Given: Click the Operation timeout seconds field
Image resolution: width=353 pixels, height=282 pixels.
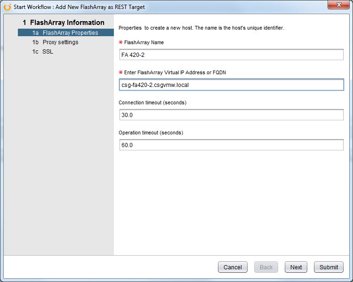Looking at the screenshot, I should pos(232,145).
